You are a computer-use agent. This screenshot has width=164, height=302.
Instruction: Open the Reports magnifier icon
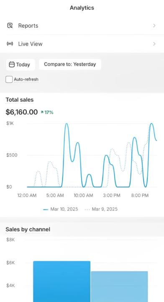click(x=10, y=26)
